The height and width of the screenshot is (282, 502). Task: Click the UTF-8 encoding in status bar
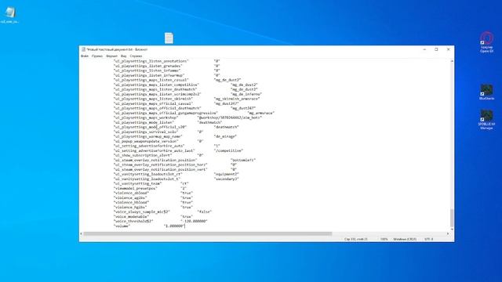pyautogui.click(x=429, y=239)
